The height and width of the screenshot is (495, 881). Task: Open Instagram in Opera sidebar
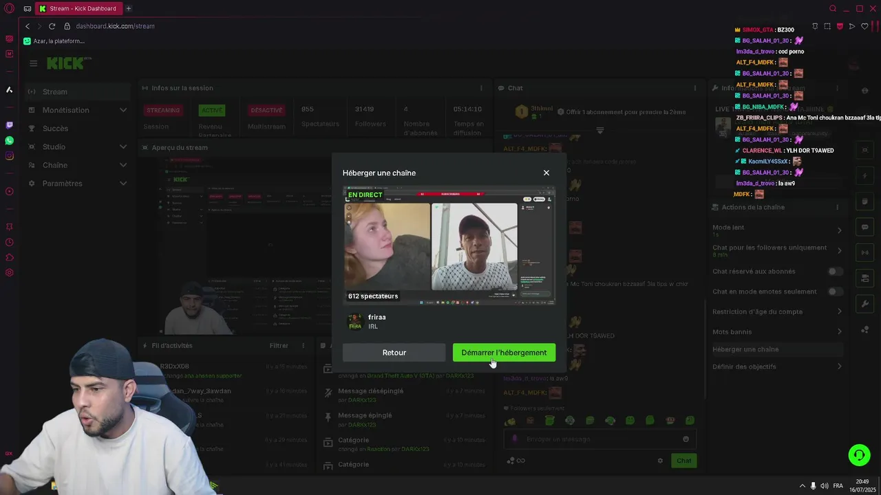pos(10,156)
